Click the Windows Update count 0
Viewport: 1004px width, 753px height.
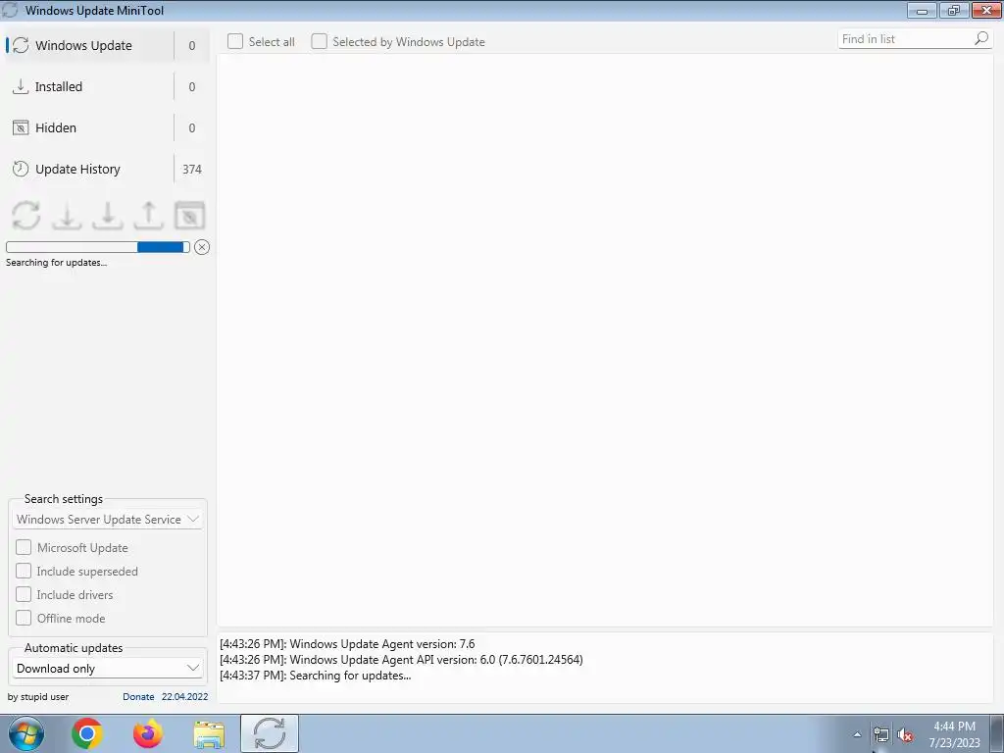pos(191,45)
